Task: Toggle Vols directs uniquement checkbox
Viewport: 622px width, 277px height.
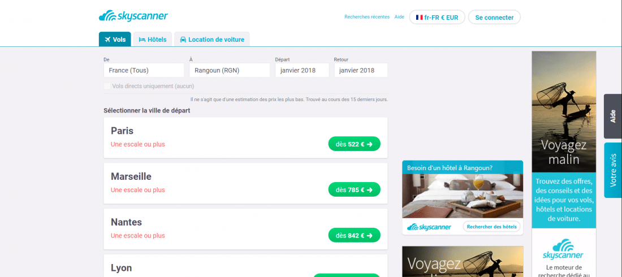Action: 107,86
